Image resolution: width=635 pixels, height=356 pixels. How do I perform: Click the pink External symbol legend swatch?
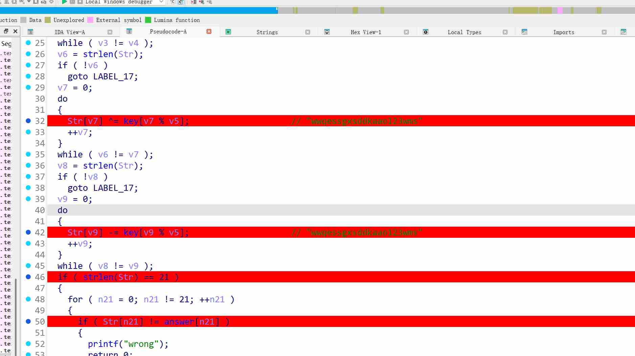[90, 20]
